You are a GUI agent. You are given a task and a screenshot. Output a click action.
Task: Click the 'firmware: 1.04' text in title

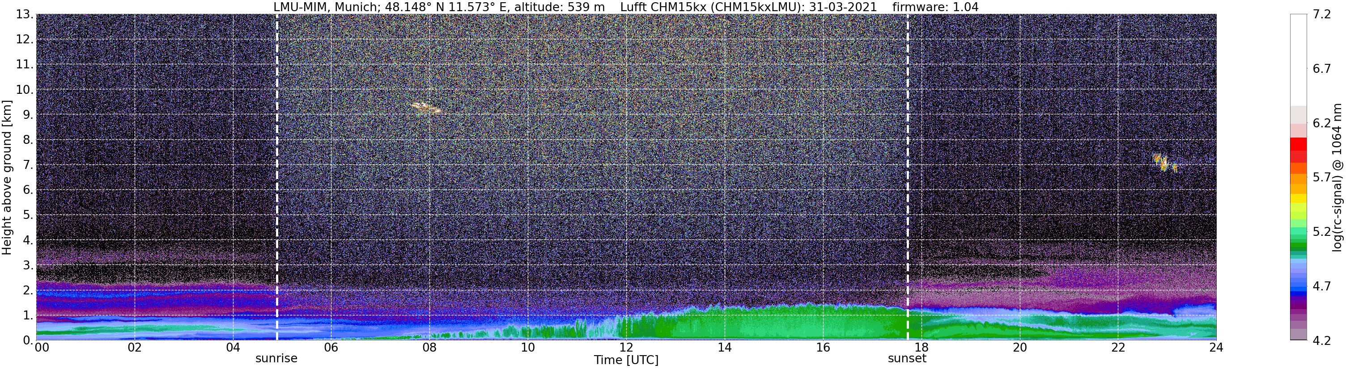pyautogui.click(x=935, y=7)
